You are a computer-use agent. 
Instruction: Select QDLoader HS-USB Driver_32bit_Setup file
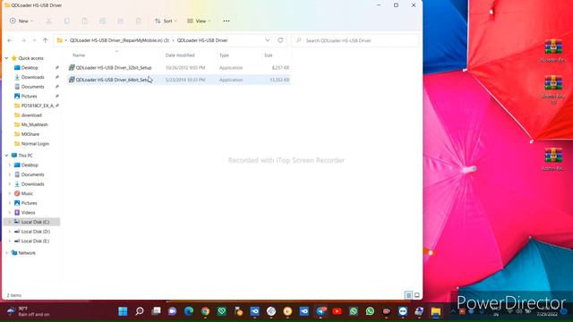(x=179, y=68)
